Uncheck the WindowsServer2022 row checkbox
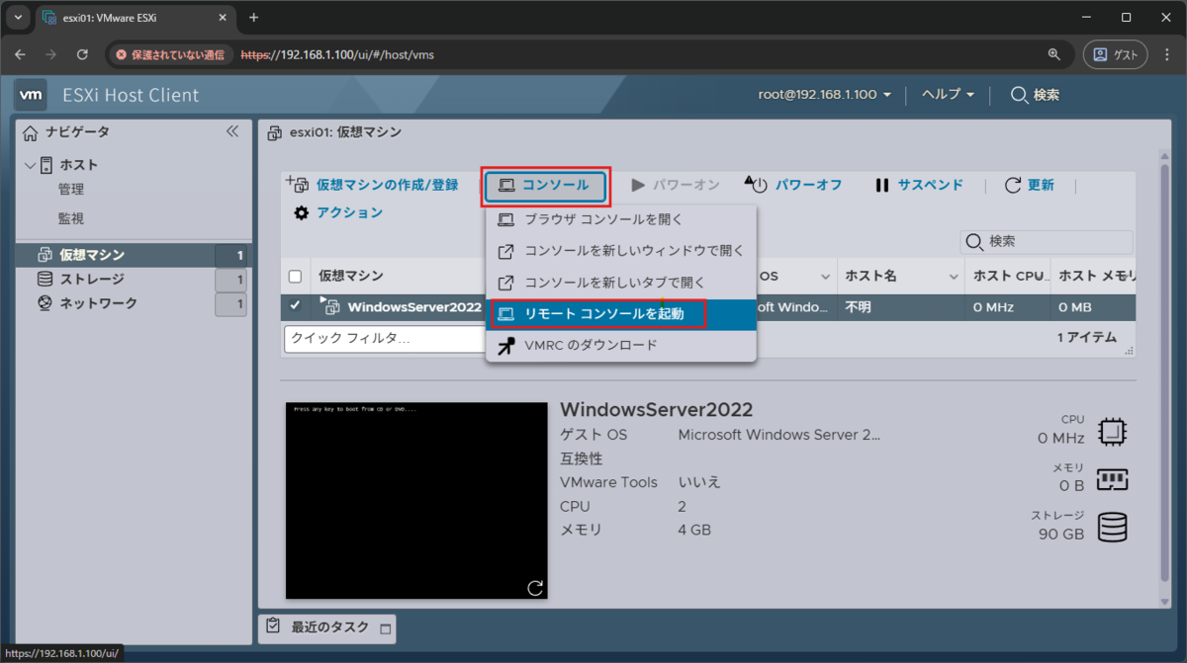Image resolution: width=1187 pixels, height=663 pixels. [x=295, y=306]
